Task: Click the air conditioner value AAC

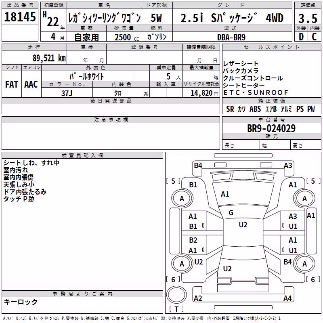Action: point(31,84)
